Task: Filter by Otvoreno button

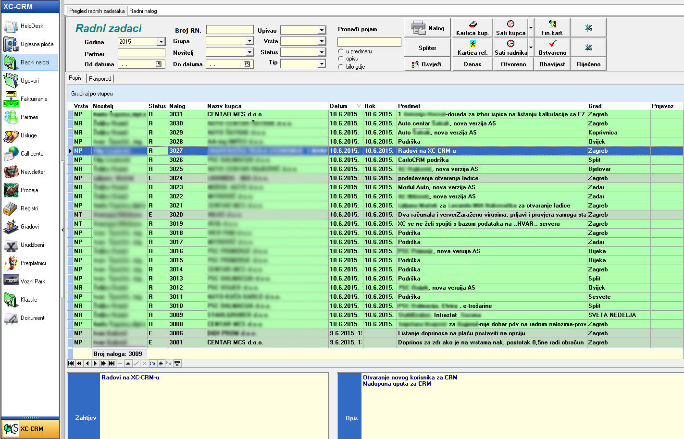Action: [x=513, y=64]
